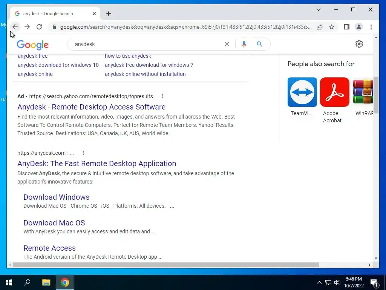Start voice search with the microphone icon
Viewport: 386px width, 290px height.
click(244, 44)
